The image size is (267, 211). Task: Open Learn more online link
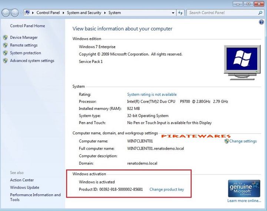tap(244, 201)
